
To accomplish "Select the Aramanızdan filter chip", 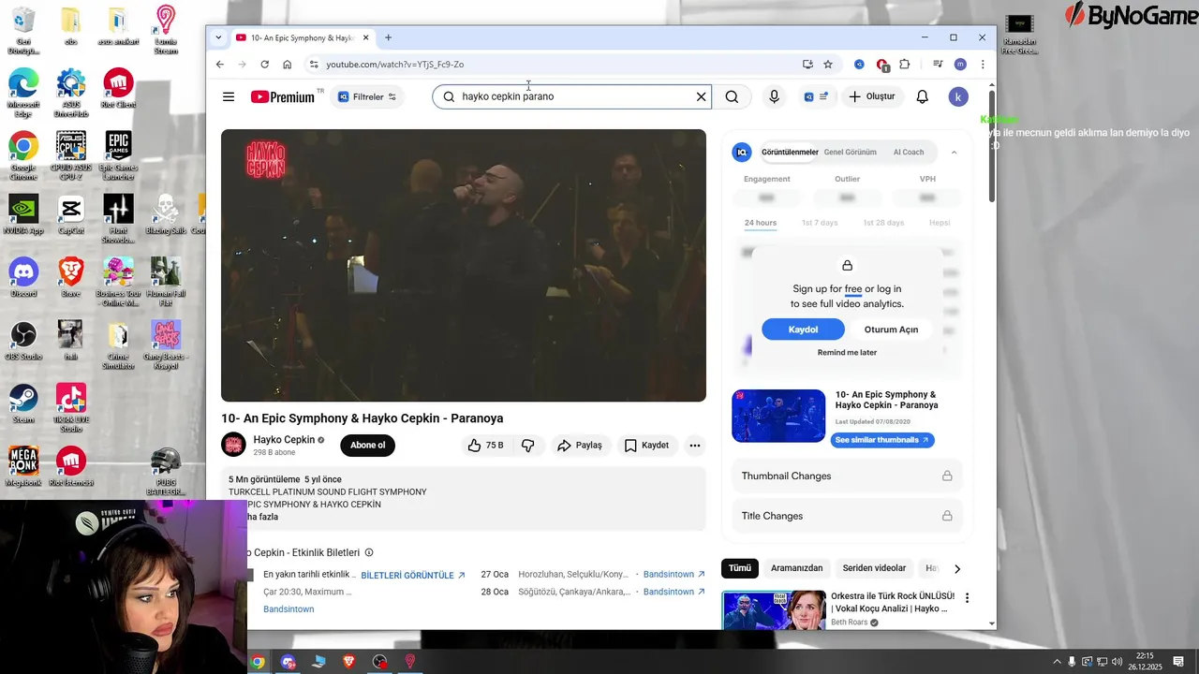I will coord(796,568).
